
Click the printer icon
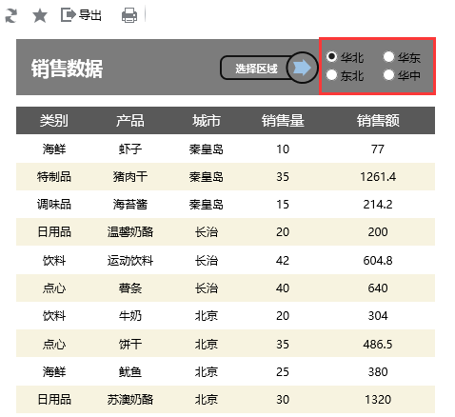129,15
